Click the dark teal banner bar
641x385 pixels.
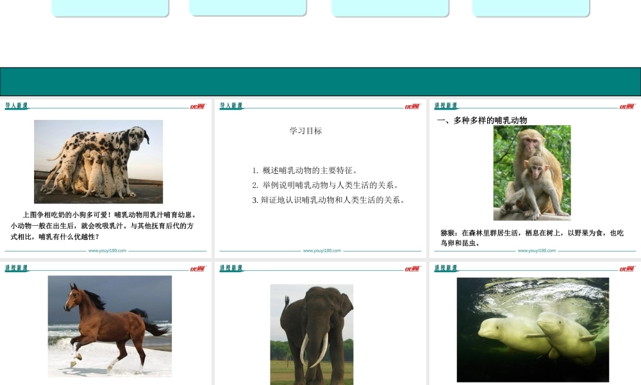coord(320,81)
